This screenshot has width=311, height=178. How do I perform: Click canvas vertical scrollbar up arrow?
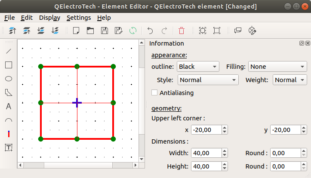click(x=142, y=43)
